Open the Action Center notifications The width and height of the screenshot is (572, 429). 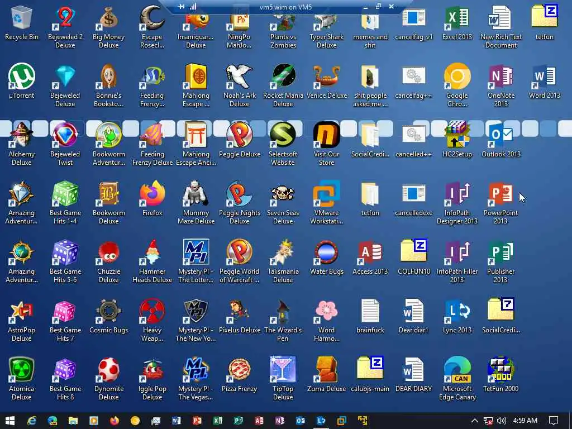pyautogui.click(x=554, y=421)
